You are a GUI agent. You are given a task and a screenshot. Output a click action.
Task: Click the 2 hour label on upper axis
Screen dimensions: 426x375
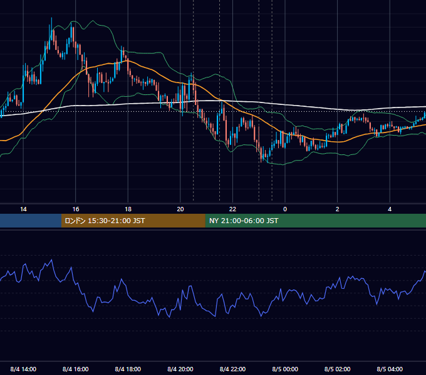coord(338,209)
